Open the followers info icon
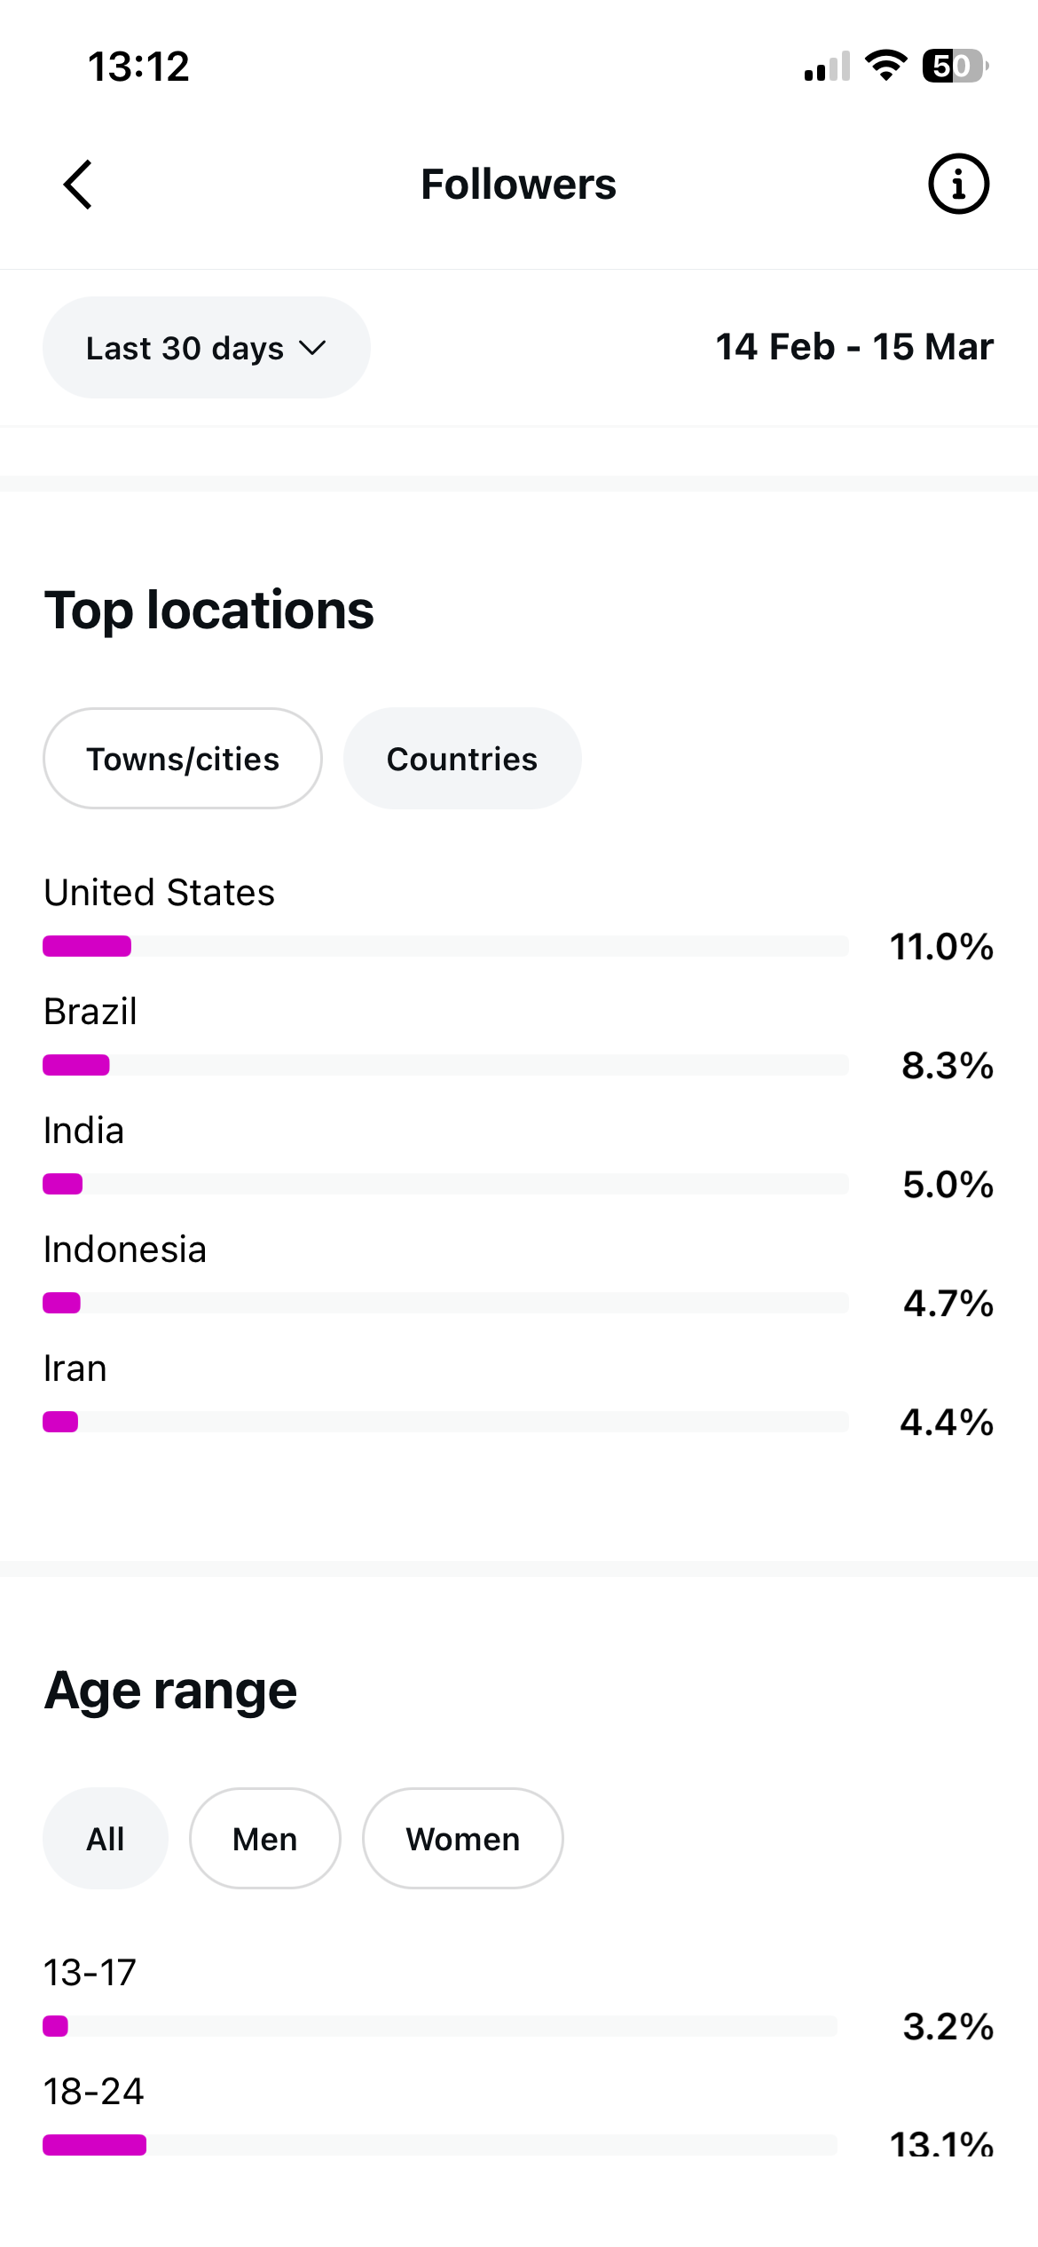The width and height of the screenshot is (1038, 2247). tap(958, 185)
